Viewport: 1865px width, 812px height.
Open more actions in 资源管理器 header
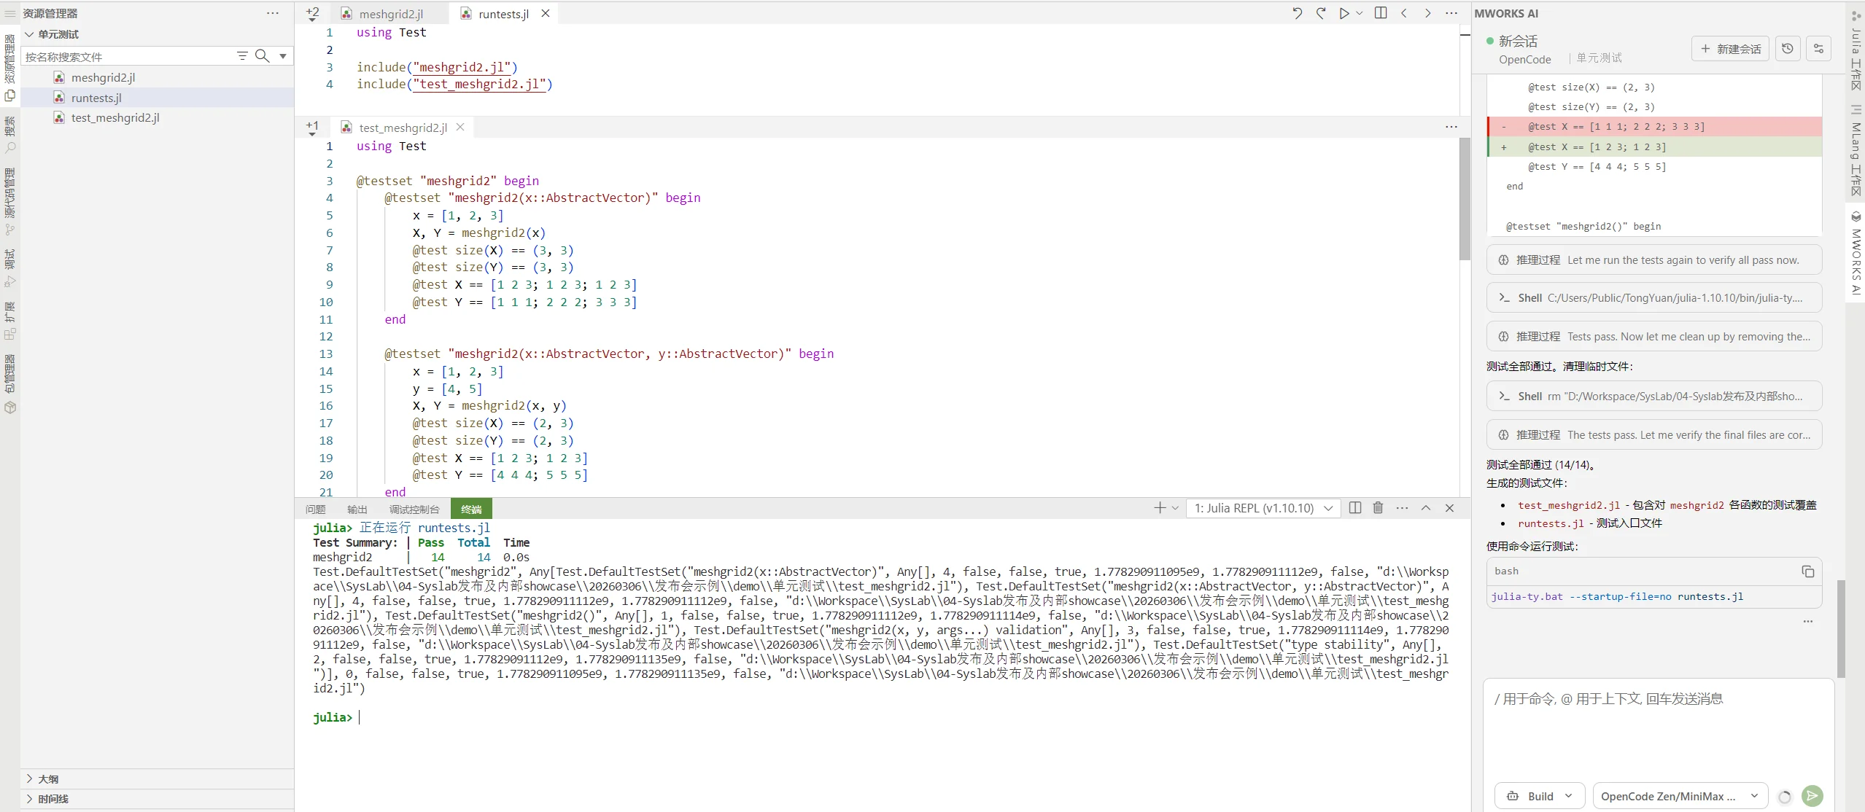273,13
